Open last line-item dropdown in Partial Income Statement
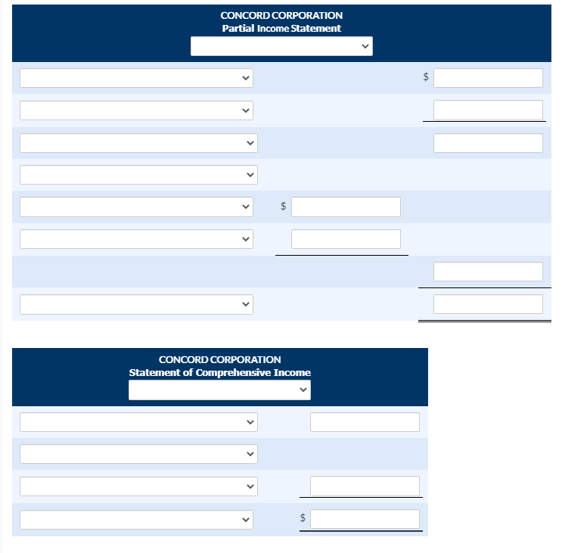Screen dimensions: 562x553 click(x=136, y=304)
